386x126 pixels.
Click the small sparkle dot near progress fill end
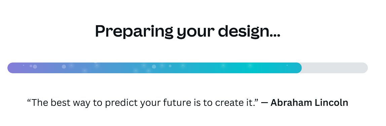click(287, 65)
